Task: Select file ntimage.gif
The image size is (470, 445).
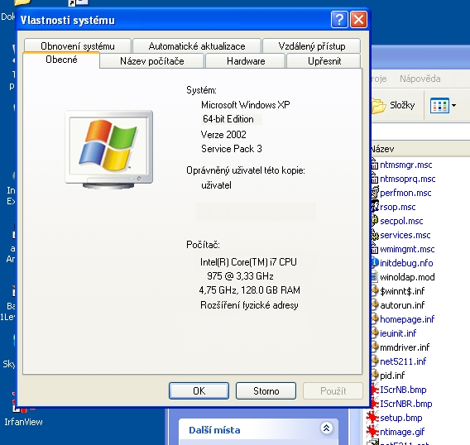Action: pos(402,432)
